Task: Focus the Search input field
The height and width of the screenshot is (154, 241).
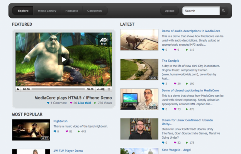Action: coord(201,11)
